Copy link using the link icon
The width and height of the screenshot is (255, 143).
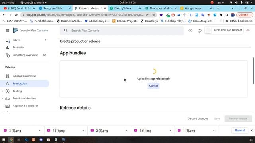point(190,31)
